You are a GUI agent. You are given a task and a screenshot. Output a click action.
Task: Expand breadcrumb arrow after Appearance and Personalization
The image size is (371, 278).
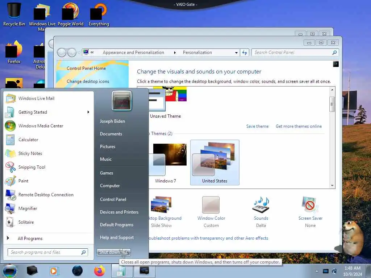pyautogui.click(x=175, y=52)
